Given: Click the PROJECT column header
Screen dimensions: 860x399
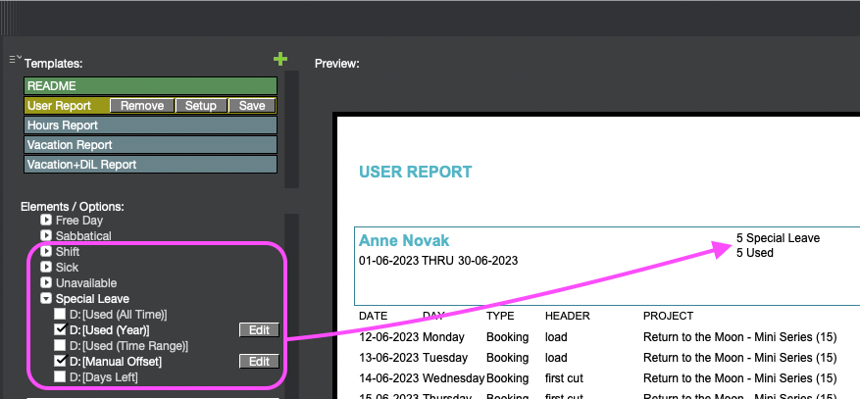Looking at the screenshot, I should pyautogui.click(x=668, y=317).
